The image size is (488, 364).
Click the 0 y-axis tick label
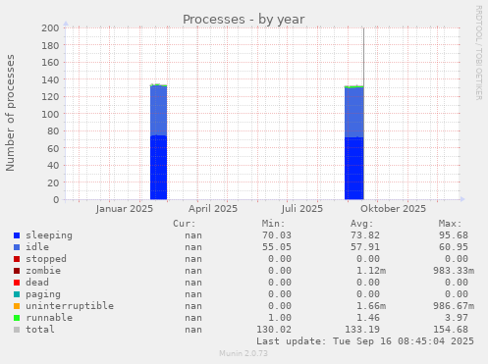click(x=56, y=199)
